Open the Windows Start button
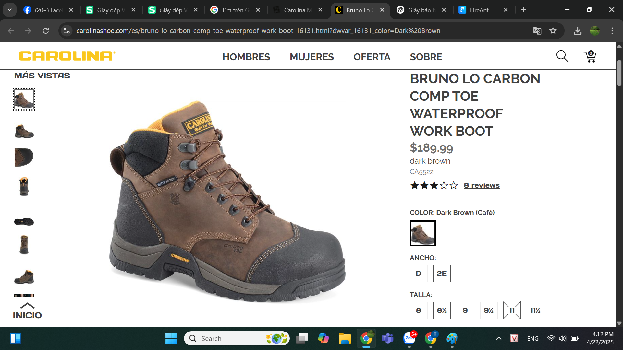The width and height of the screenshot is (623, 350). click(171, 339)
